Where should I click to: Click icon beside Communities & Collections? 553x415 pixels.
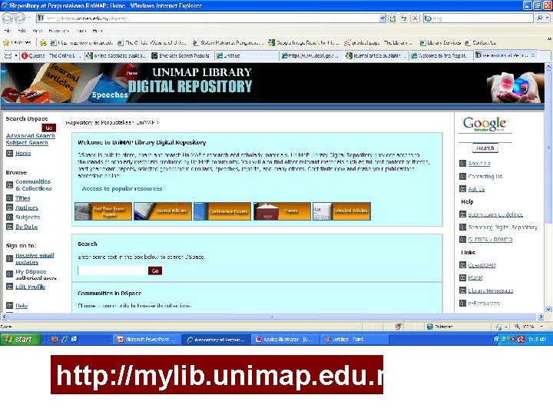pyautogui.click(x=10, y=184)
